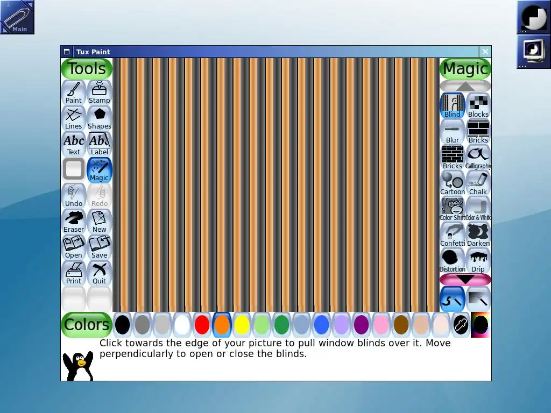Pick the orange color swatch
551x413 pixels.
[x=222, y=324]
